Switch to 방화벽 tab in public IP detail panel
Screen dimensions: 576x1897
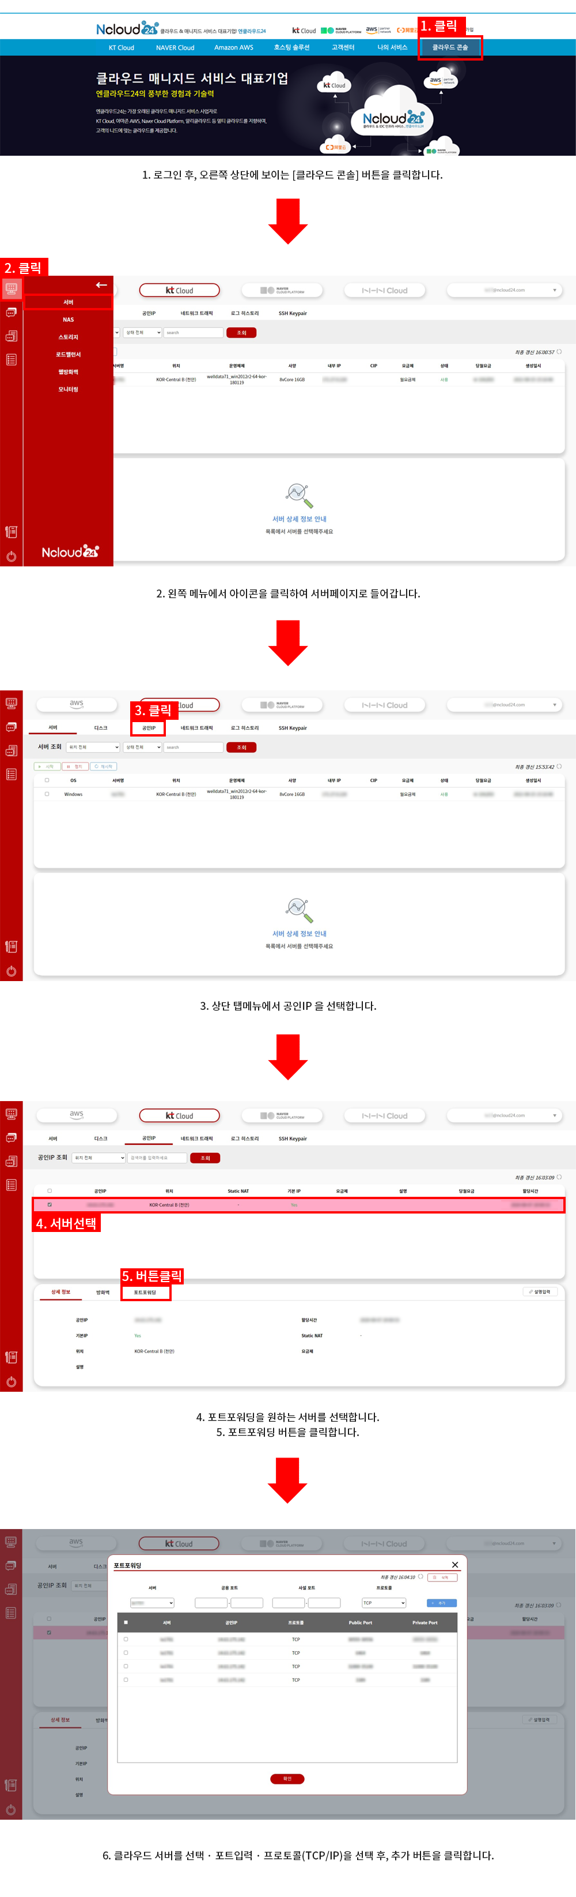coord(103,1291)
